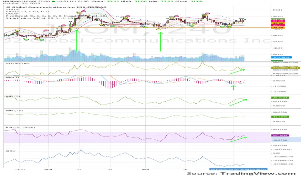The image size is (301, 177).
Task: Open the Source: TradingView.com link
Action: [x=241, y=173]
